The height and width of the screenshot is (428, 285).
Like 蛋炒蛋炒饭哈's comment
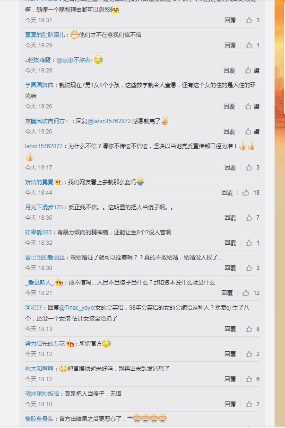(x=252, y=404)
